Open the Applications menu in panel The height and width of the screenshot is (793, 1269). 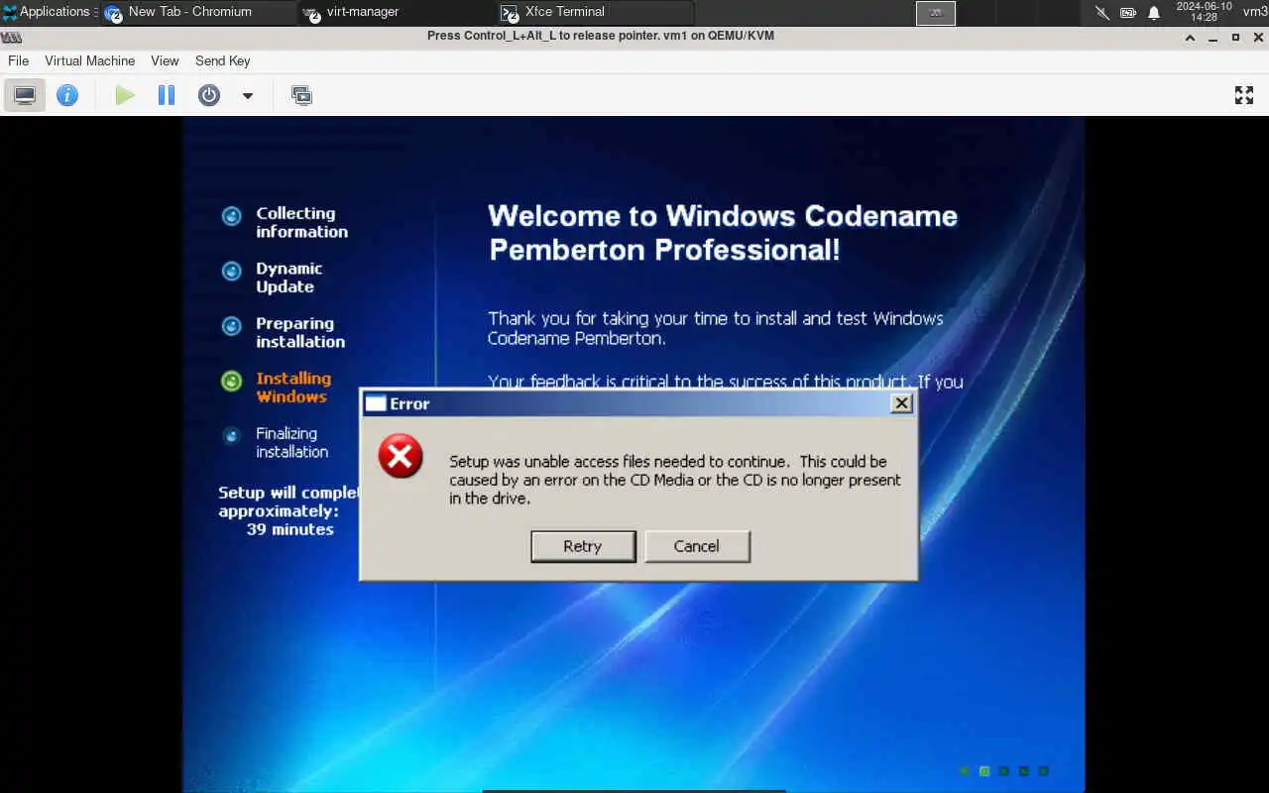pyautogui.click(x=47, y=12)
